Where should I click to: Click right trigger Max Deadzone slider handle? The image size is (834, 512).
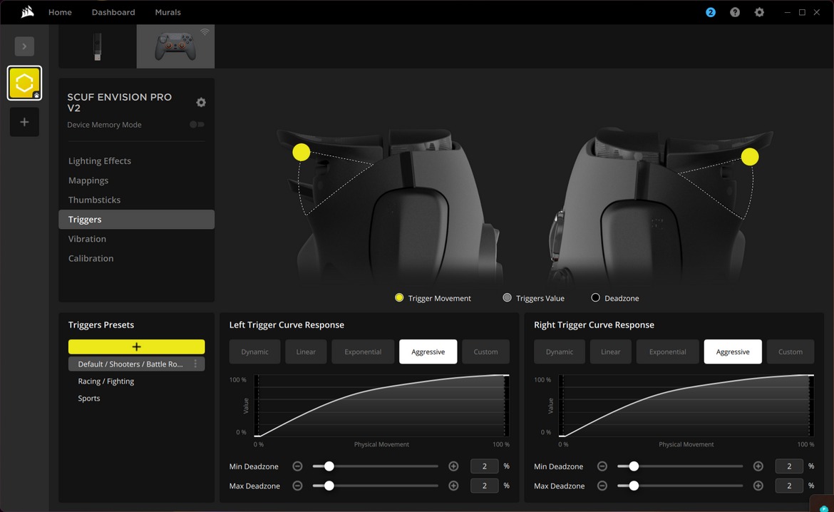634,486
